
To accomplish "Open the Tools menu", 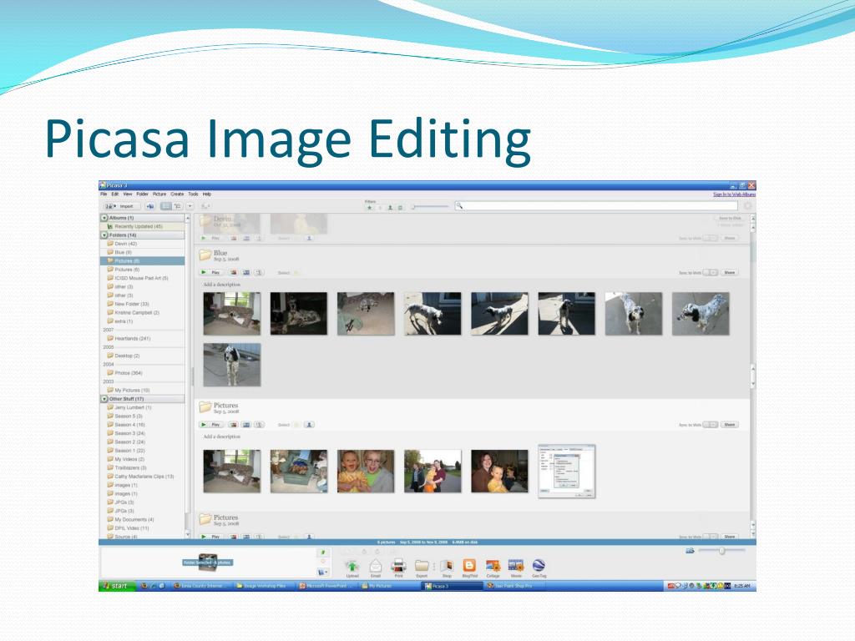I will [x=193, y=194].
